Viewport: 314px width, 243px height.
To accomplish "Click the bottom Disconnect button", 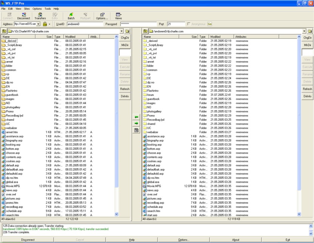I will pos(28,240).
